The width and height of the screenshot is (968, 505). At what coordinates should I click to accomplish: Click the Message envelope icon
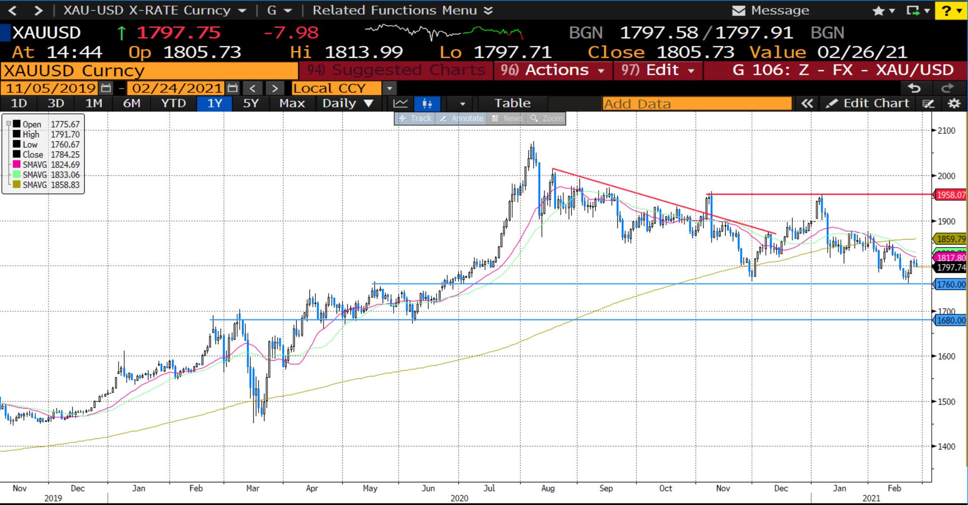click(x=738, y=11)
